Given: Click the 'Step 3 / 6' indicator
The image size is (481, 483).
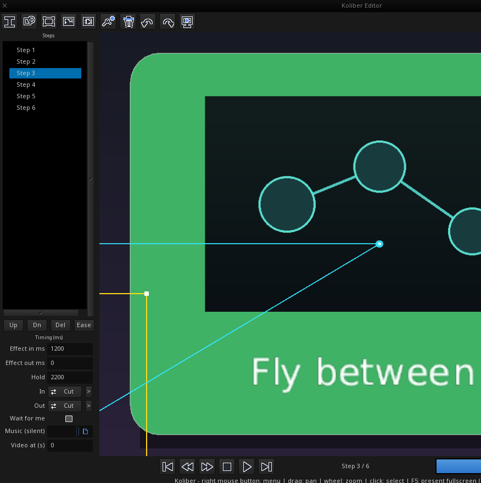Looking at the screenshot, I should tap(355, 466).
